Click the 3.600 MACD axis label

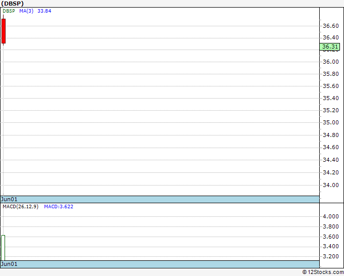[331, 237]
